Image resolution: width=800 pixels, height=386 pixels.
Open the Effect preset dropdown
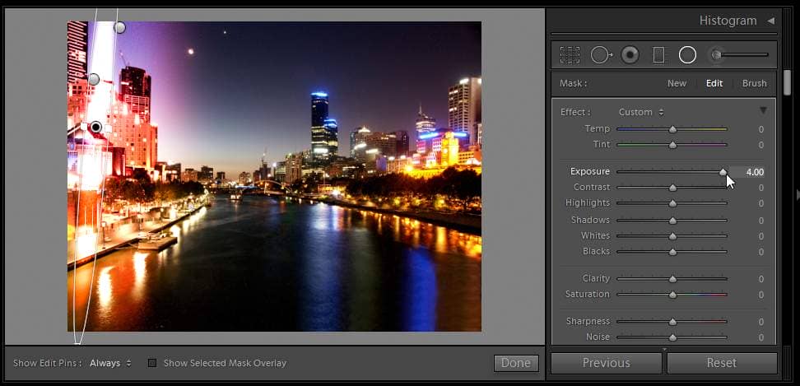641,112
